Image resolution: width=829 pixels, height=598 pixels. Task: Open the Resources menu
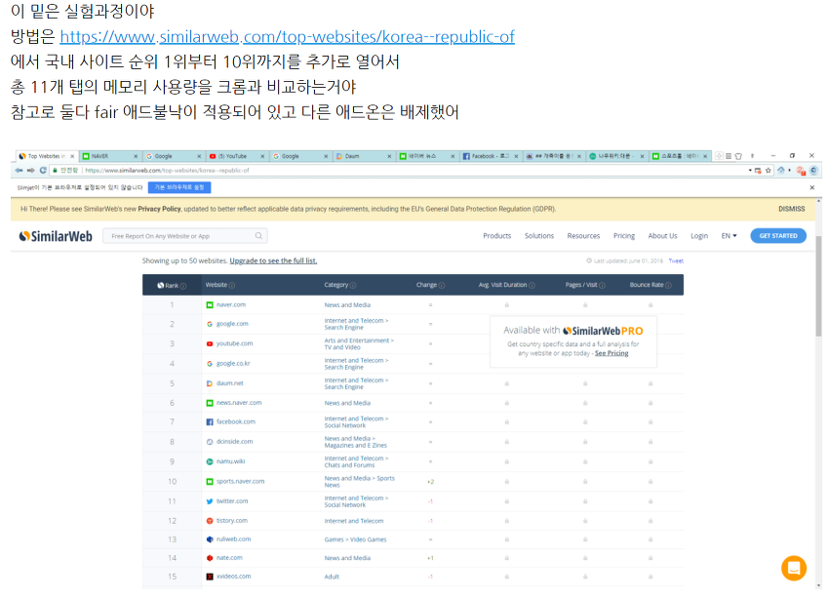[583, 236]
